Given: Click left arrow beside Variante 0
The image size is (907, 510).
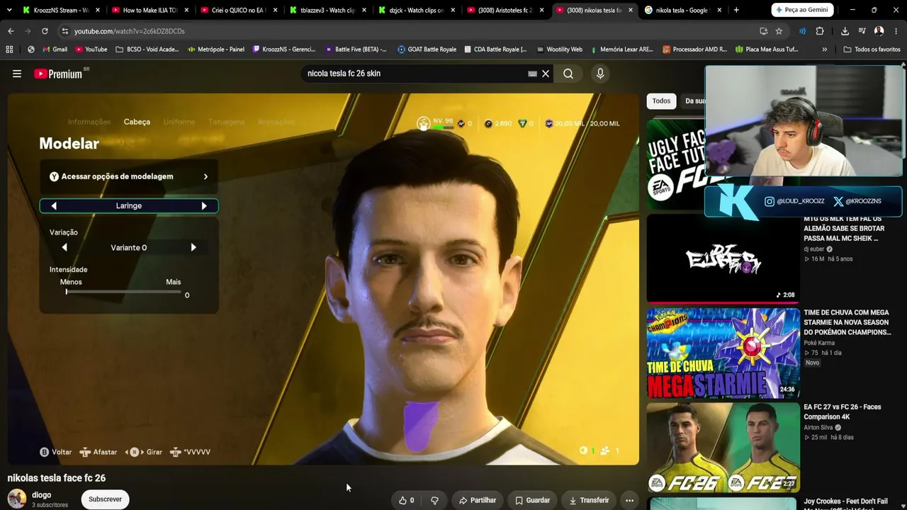Looking at the screenshot, I should click(64, 247).
